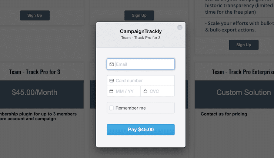Click Sign Up under bulk-export text
Viewport: 274px width, 158px height.
244,45
